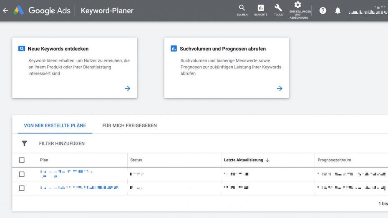Sort by Prognosezeitraum column header
This screenshot has width=388, height=218.
(x=334, y=160)
